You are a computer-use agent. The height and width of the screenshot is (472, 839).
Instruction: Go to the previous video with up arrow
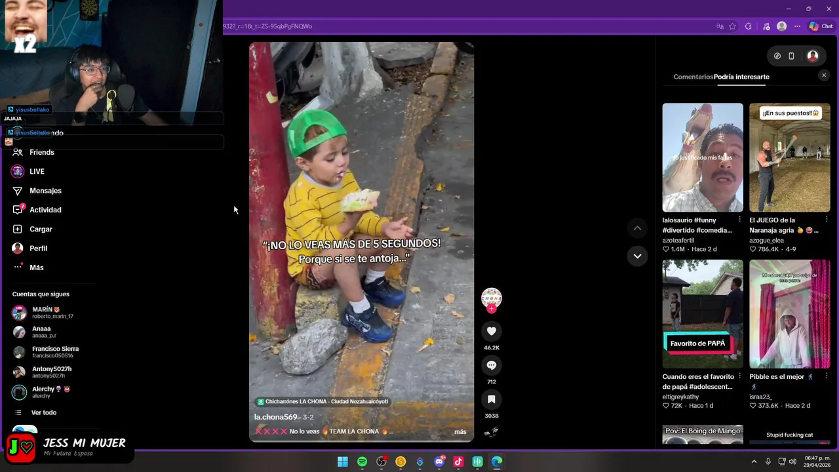(637, 228)
